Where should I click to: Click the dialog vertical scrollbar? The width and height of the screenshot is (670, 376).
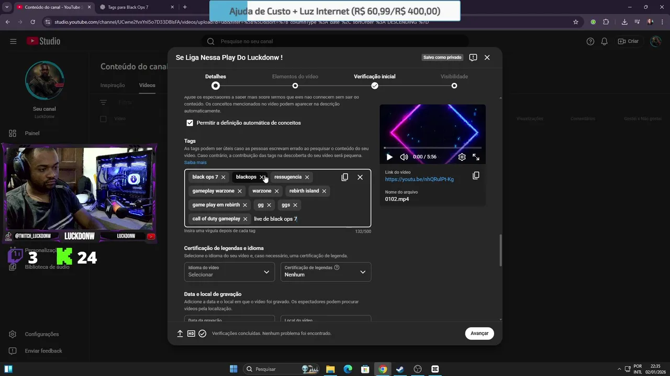coord(500,250)
